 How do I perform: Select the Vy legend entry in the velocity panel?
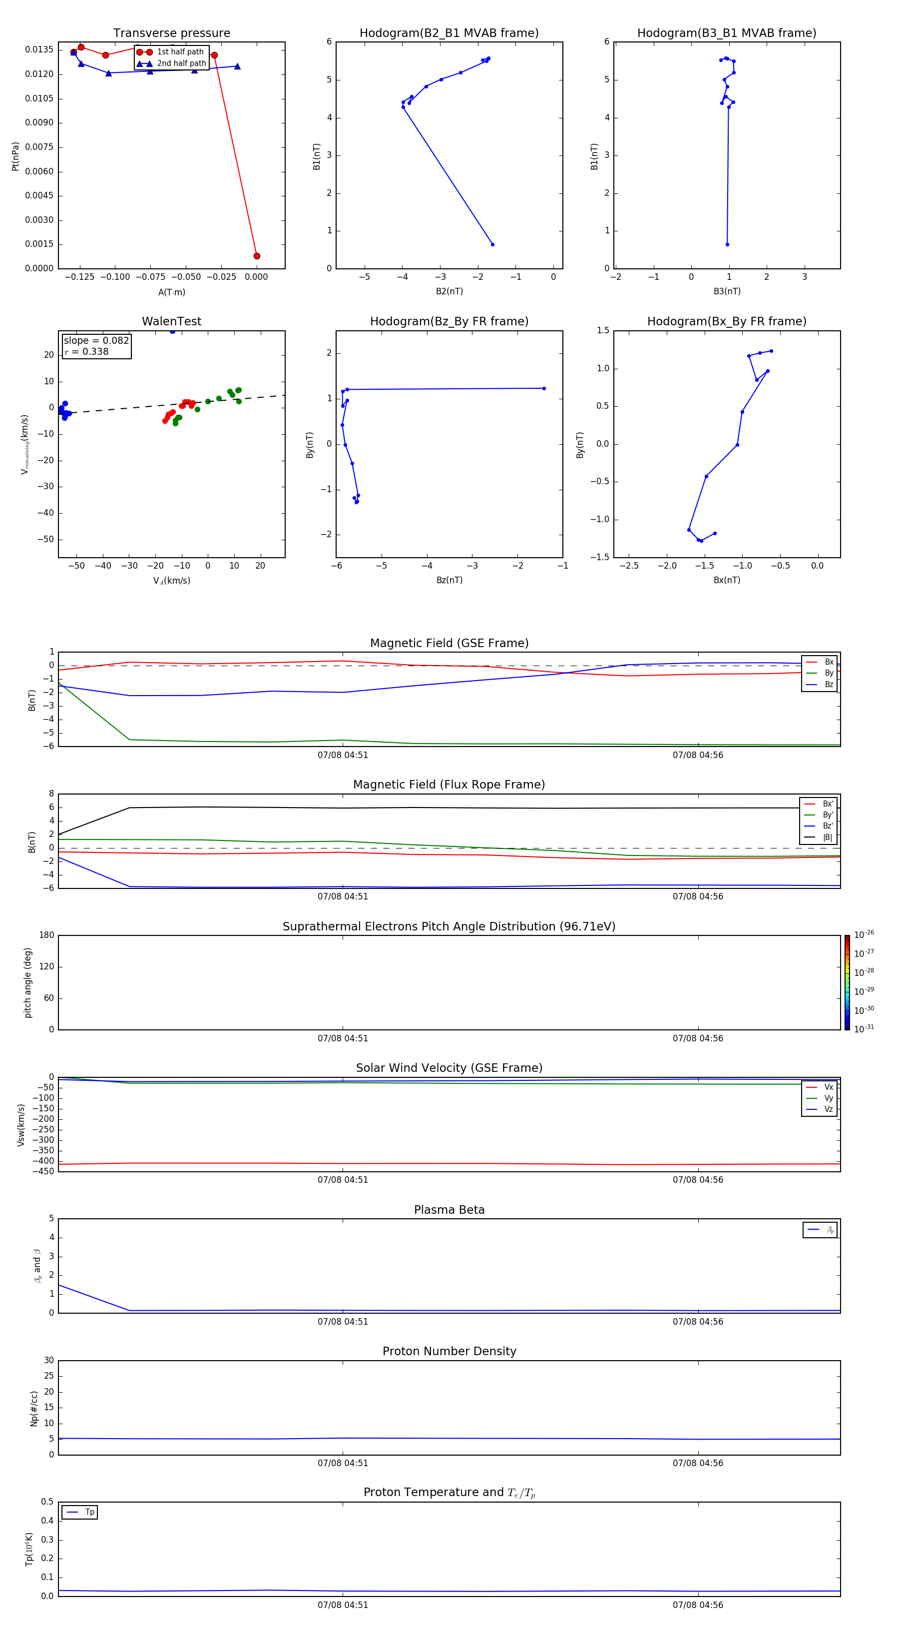820,1098
